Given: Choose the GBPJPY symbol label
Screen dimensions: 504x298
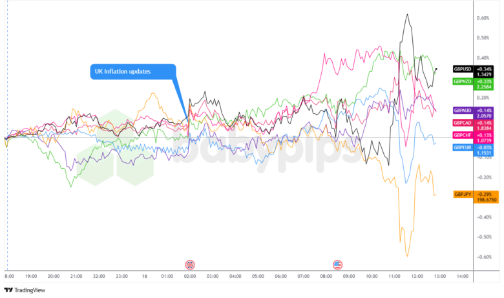Looking at the screenshot, I should [x=464, y=195].
